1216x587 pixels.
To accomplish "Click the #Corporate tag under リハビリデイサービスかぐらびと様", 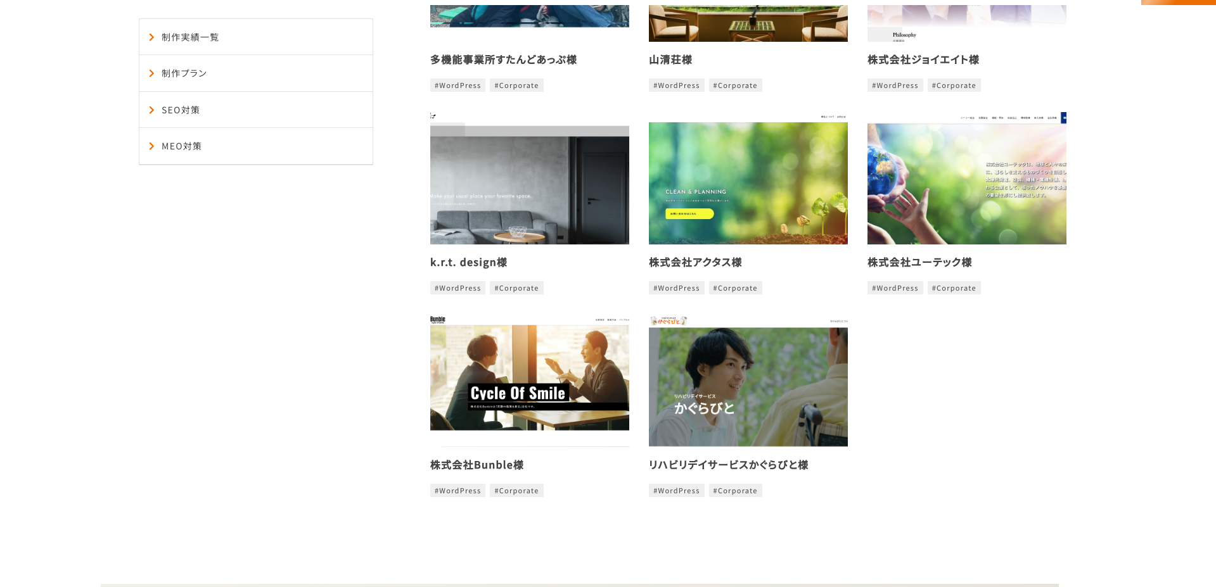I will tap(735, 490).
